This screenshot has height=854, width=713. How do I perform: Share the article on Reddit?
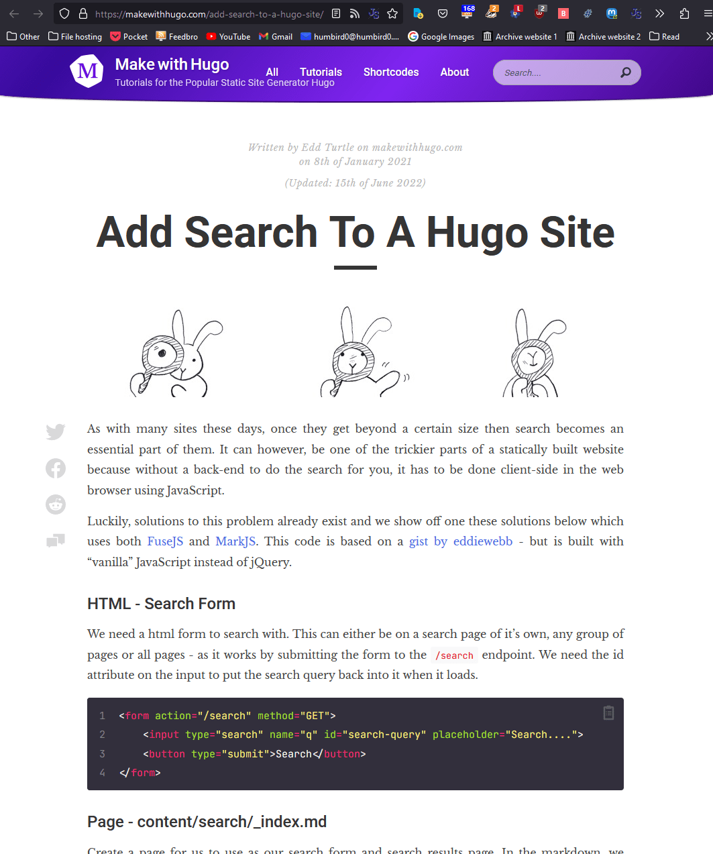pos(56,504)
